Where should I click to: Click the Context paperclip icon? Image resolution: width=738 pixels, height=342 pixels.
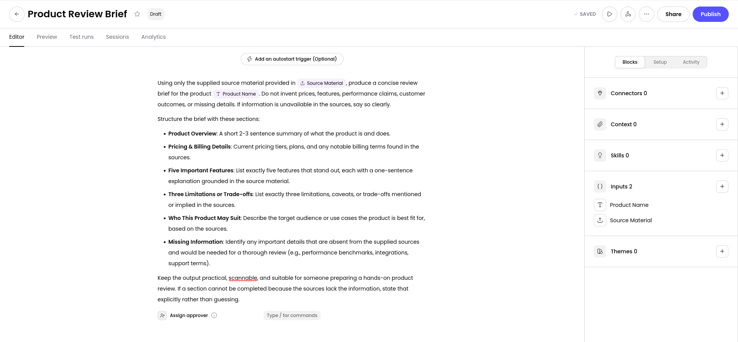(600, 124)
